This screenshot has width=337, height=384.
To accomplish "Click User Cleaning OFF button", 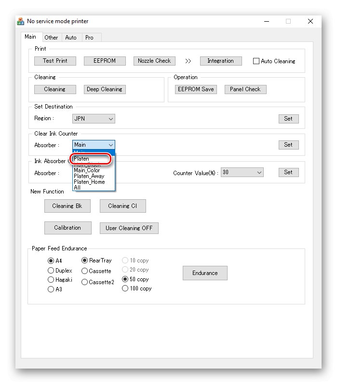I will (129, 228).
